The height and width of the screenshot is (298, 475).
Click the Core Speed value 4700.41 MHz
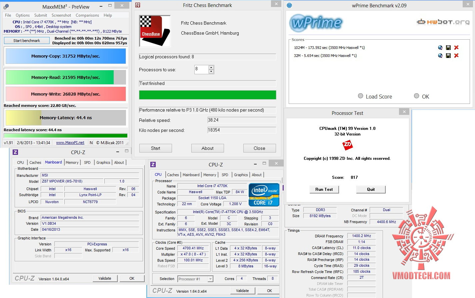pyautogui.click(x=193, y=248)
